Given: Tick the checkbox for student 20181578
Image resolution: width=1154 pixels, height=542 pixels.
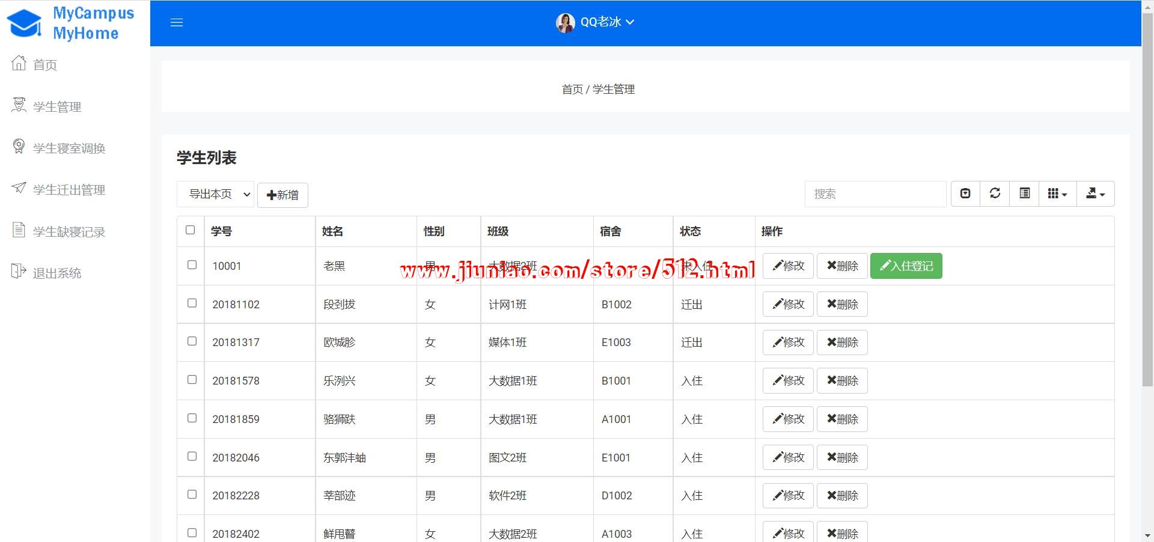Looking at the screenshot, I should click(x=192, y=380).
